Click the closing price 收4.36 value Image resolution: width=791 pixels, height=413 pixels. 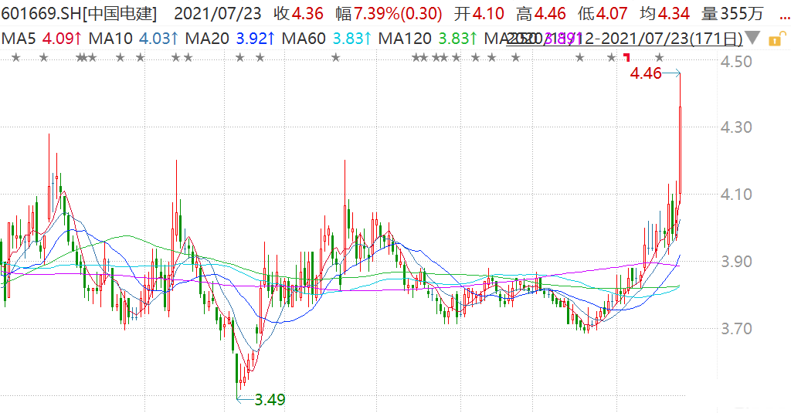click(x=299, y=14)
